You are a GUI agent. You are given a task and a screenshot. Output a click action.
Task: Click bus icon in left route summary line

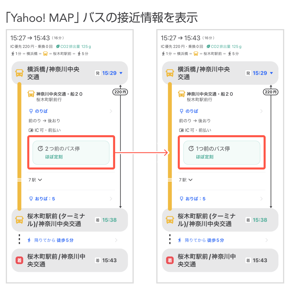pyautogui.click(x=45, y=54)
